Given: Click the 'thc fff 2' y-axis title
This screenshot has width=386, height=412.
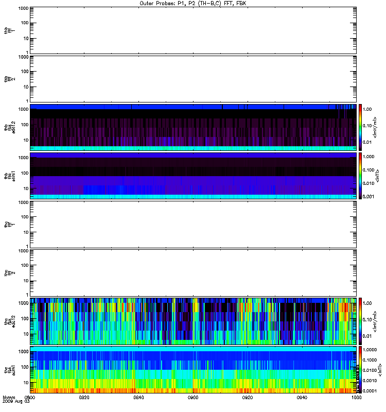Looking at the screenshot, I should click(9, 273).
